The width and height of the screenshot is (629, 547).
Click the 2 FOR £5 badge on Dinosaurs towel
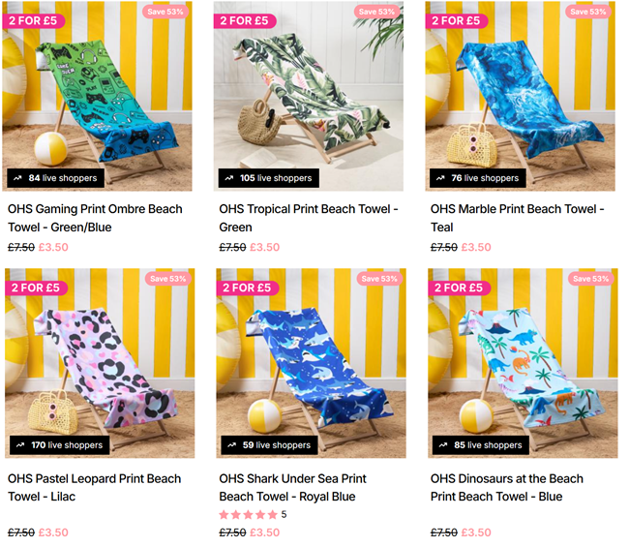pos(459,288)
